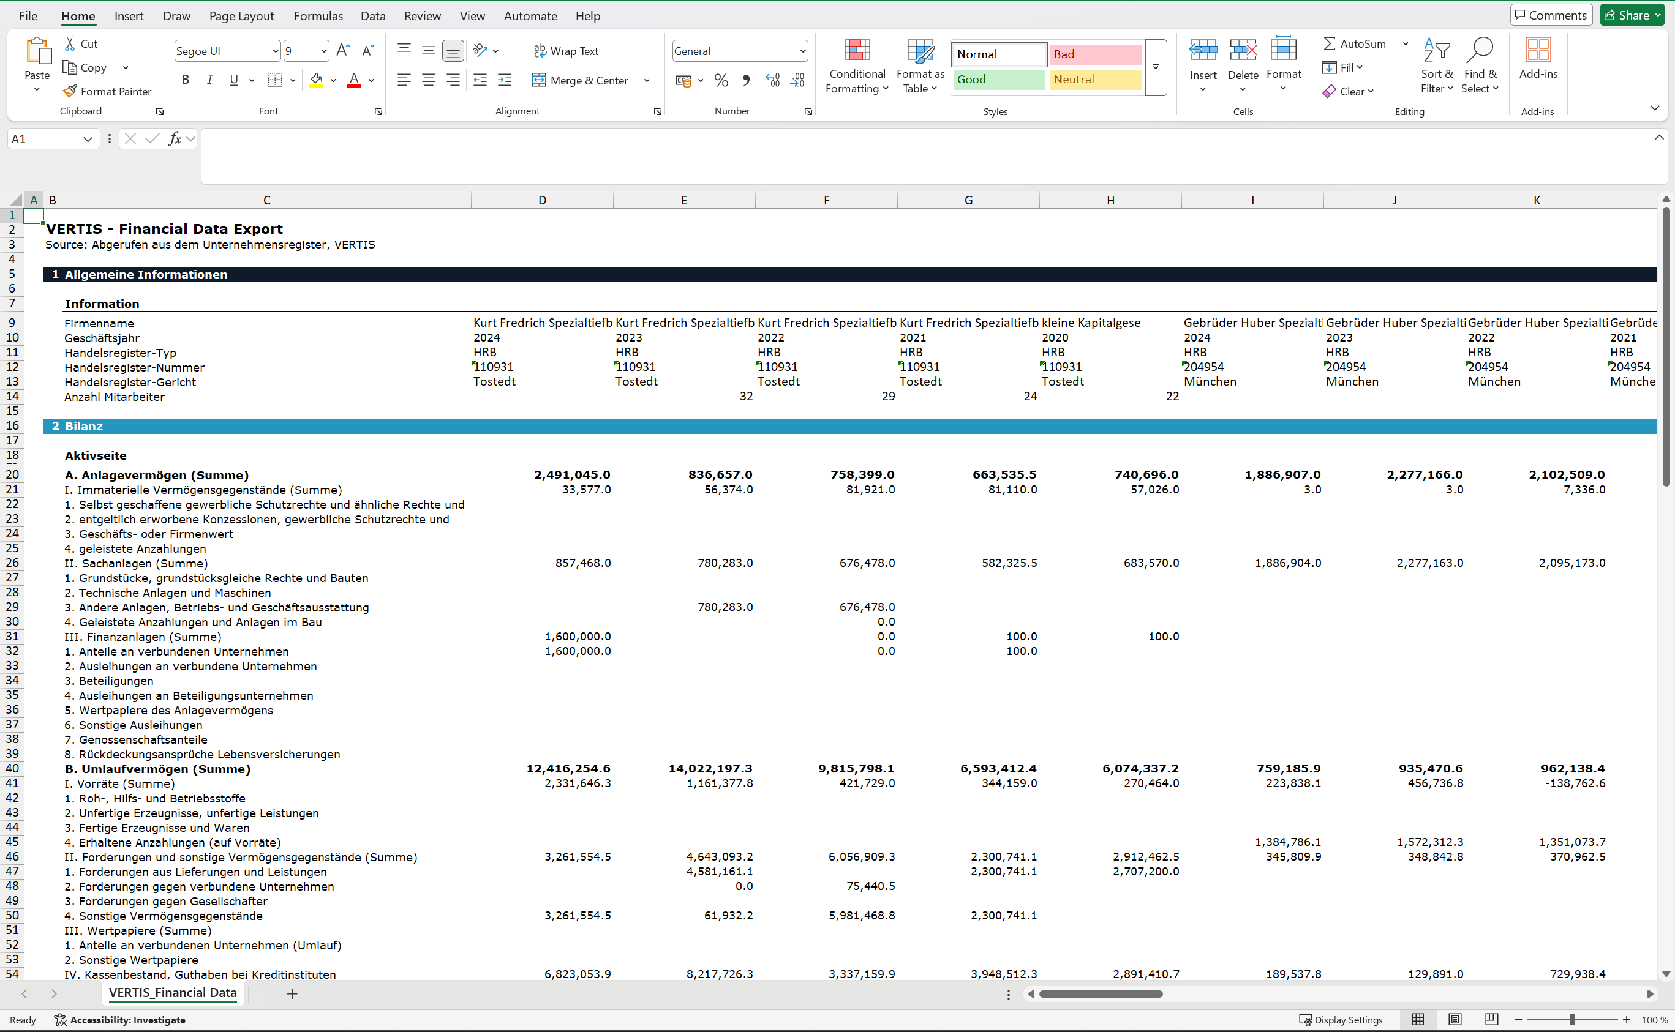
Task: Select the VERTIS_Financial Data sheet tab
Action: coord(173,993)
